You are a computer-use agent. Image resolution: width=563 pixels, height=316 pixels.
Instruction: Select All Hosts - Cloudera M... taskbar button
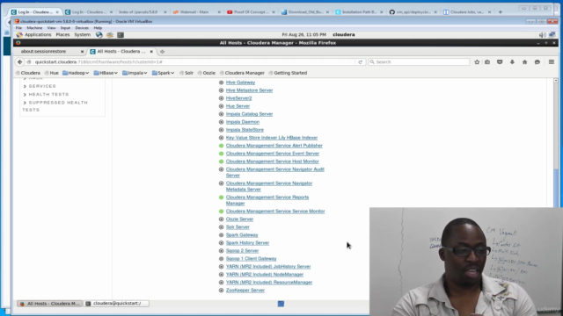pos(49,304)
